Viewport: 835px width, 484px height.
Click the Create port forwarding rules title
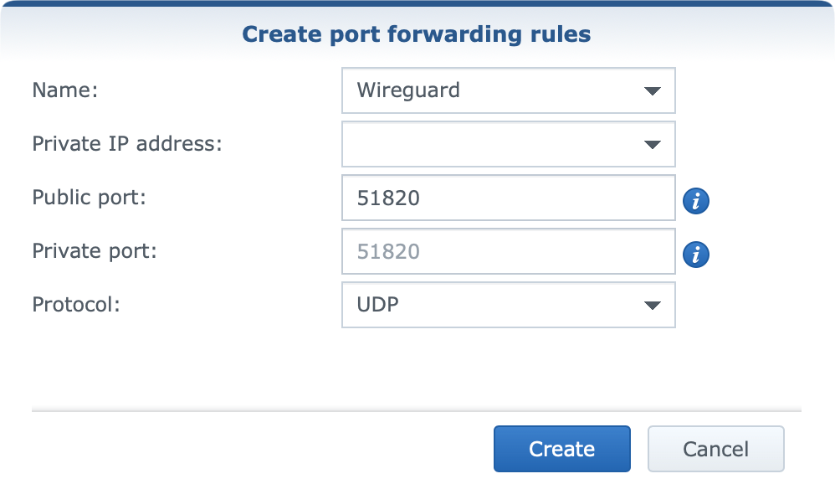click(x=417, y=34)
